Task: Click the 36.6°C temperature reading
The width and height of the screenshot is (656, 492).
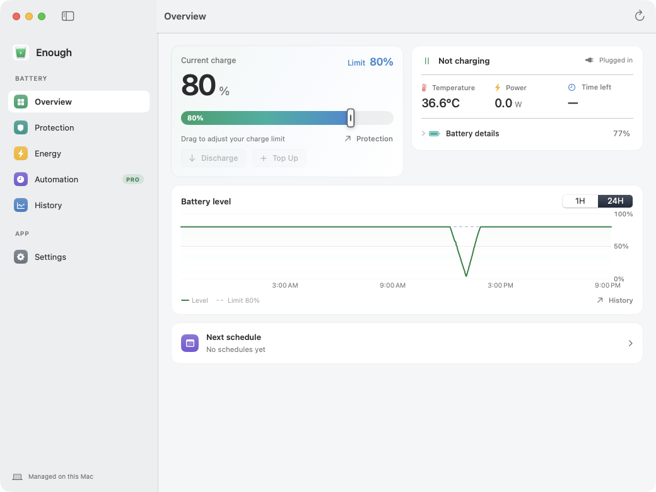Action: tap(440, 103)
